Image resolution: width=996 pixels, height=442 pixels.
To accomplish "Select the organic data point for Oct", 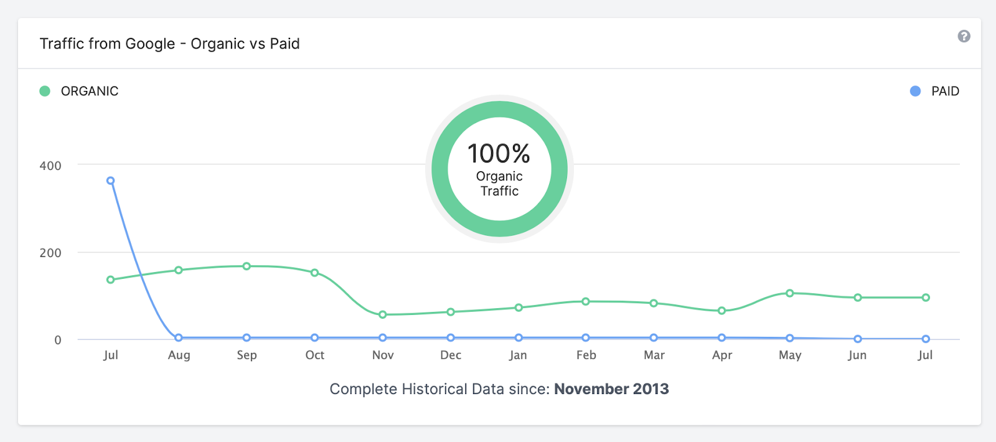I will (x=314, y=273).
